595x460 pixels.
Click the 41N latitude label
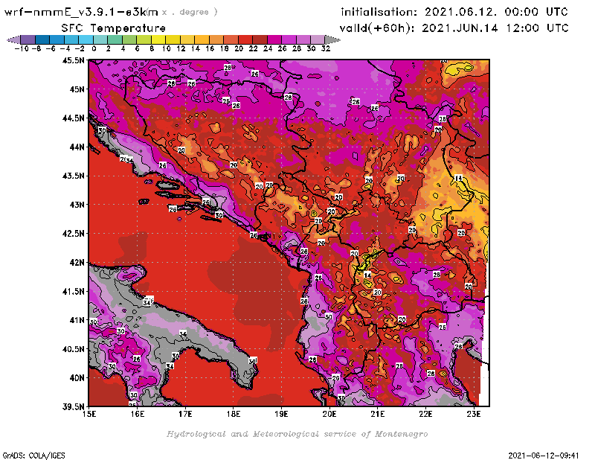(77, 320)
